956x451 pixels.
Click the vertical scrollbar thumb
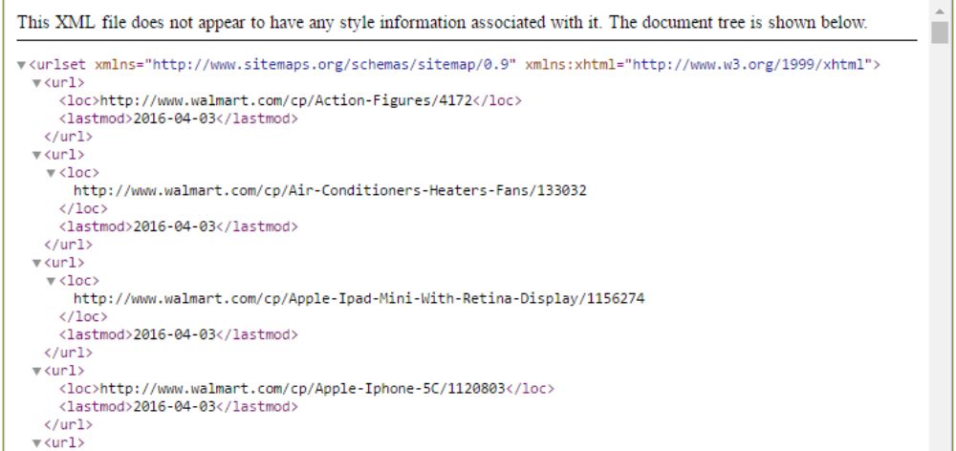pyautogui.click(x=940, y=32)
